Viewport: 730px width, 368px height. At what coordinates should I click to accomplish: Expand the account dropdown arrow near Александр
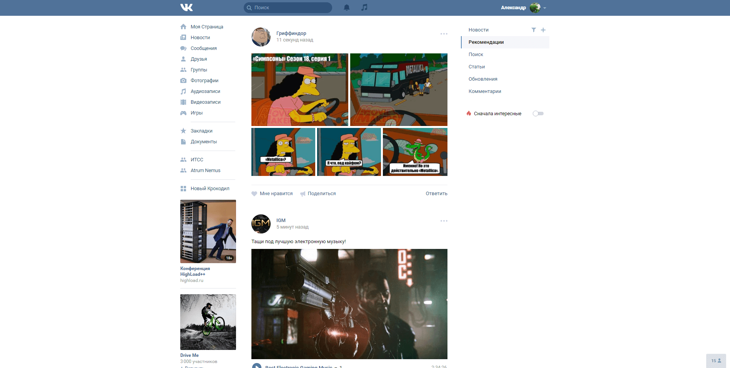coord(545,8)
